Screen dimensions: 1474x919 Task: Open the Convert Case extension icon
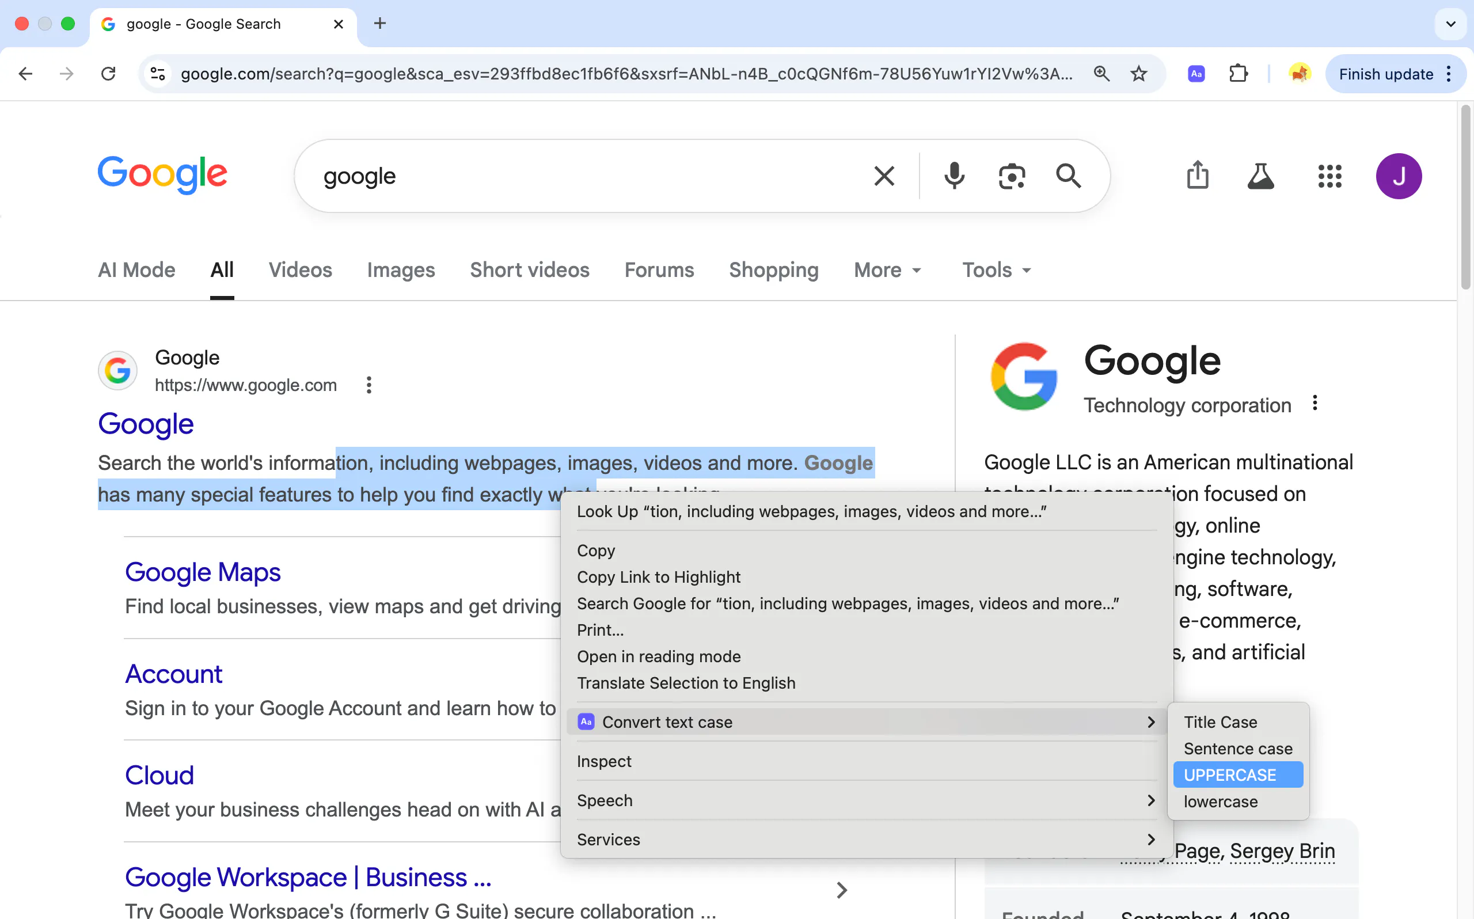(1196, 74)
